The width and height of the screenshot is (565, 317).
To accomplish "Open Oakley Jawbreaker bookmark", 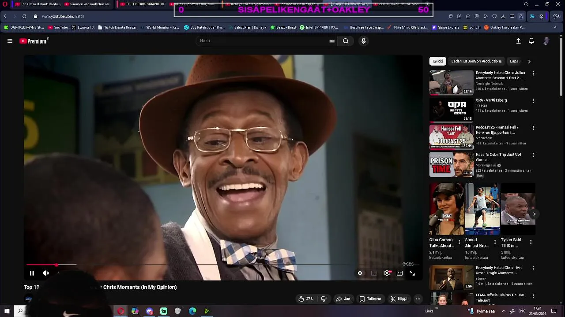I will tap(505, 27).
